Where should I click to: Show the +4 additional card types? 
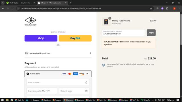pos(87,74)
